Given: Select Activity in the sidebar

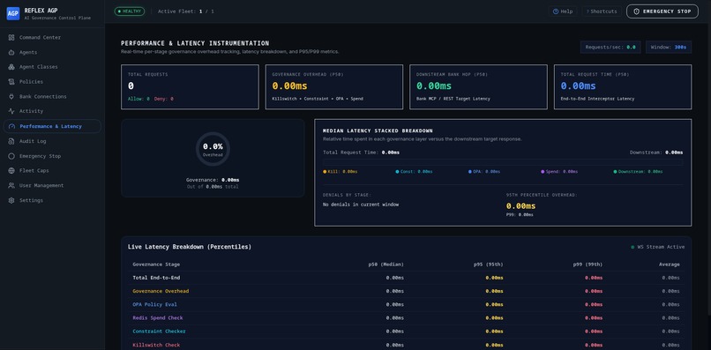Looking at the screenshot, I should 52,111.
